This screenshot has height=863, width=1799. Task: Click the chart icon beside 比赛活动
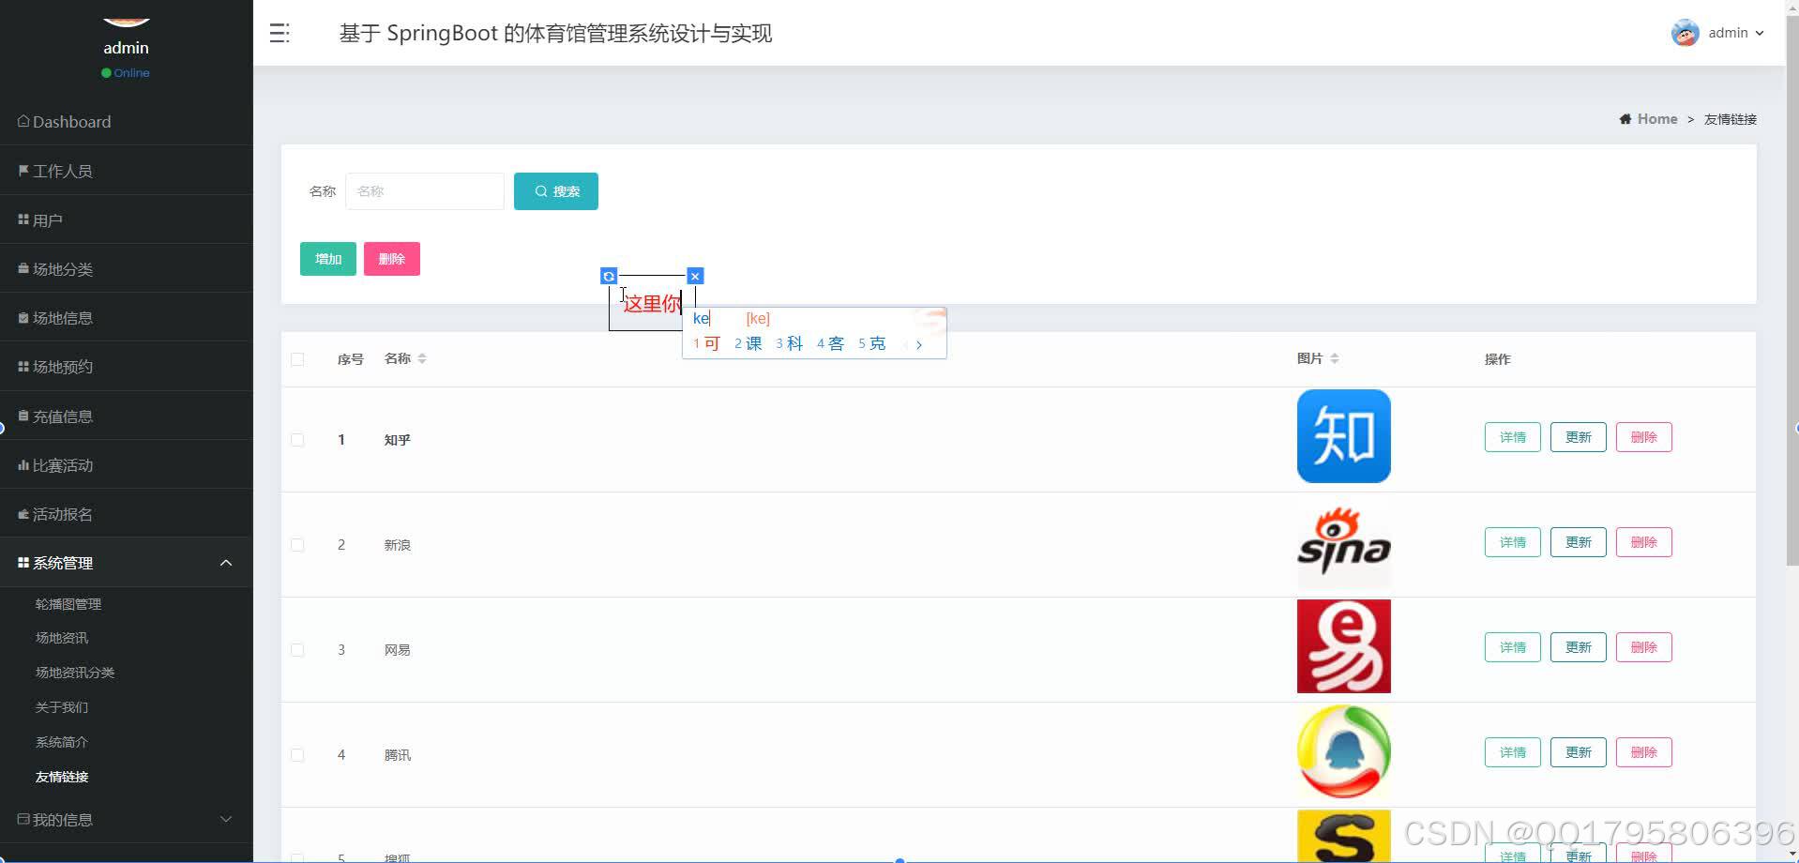tap(23, 465)
